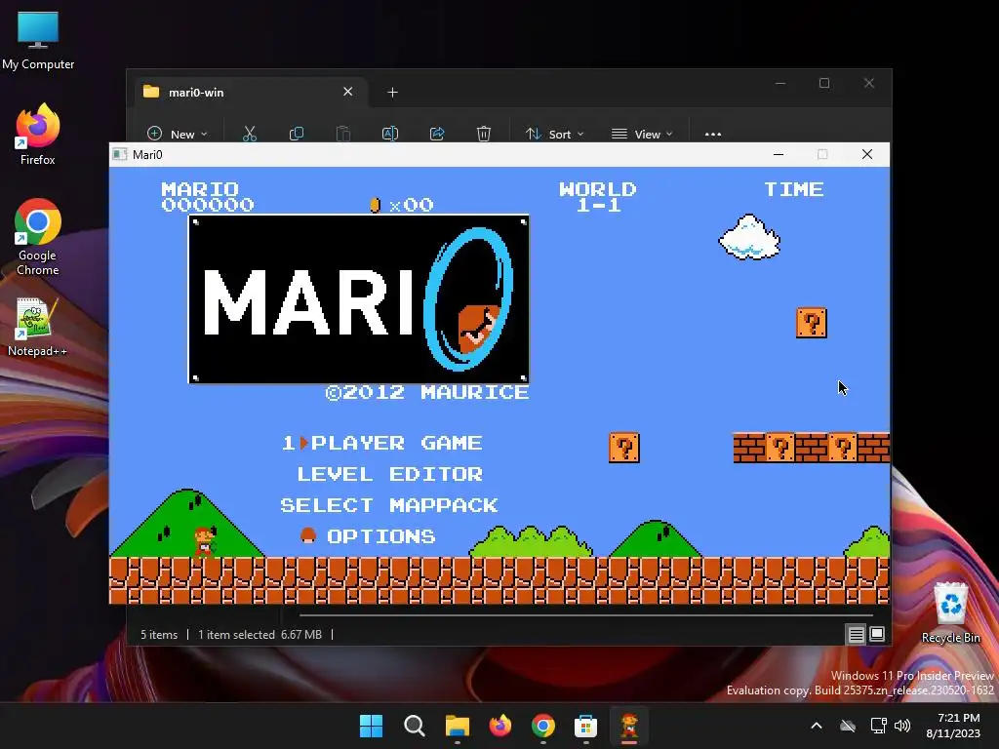The width and height of the screenshot is (999, 749).
Task: Click the Mari0 window title bar icon
Action: coord(119,154)
